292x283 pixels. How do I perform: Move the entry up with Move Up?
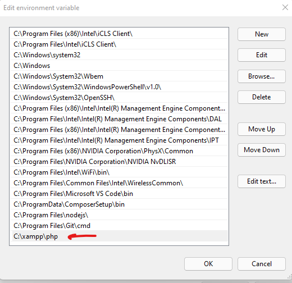[x=262, y=129]
